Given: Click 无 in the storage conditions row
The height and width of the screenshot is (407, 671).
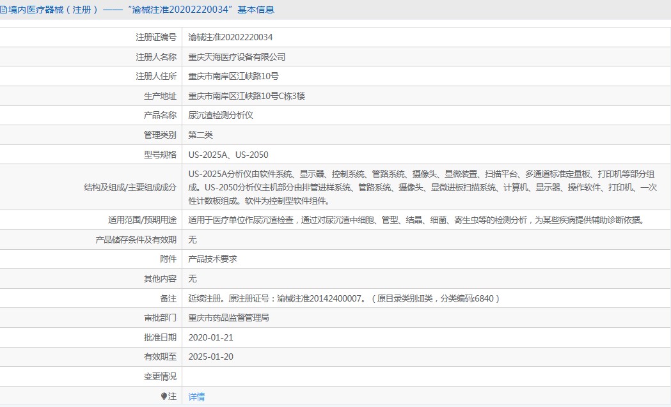Looking at the screenshot, I should [x=193, y=240].
